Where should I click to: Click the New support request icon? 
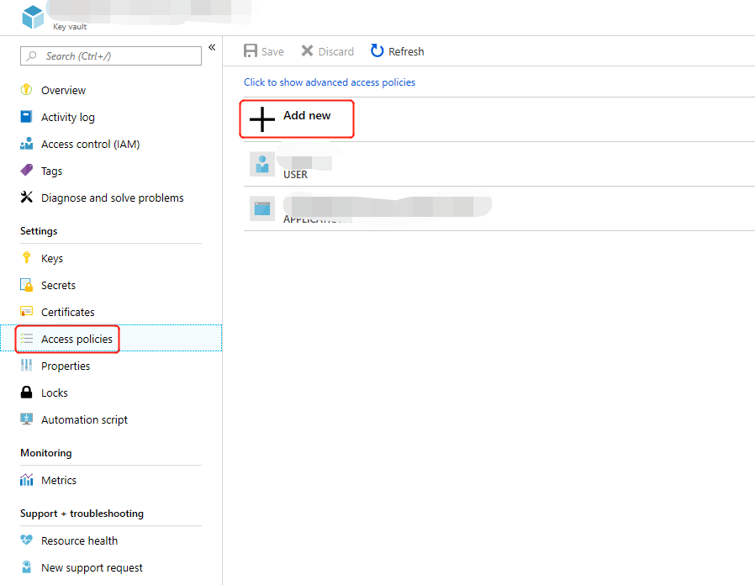(26, 567)
